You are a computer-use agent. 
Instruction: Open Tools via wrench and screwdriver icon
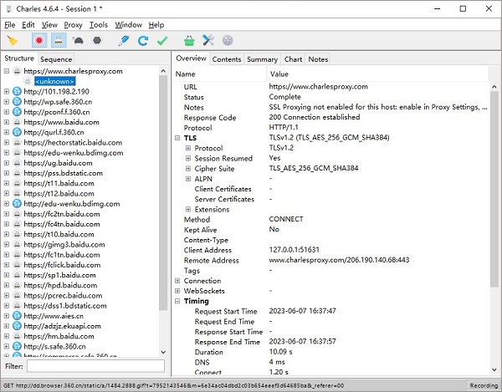pyautogui.click(x=208, y=40)
